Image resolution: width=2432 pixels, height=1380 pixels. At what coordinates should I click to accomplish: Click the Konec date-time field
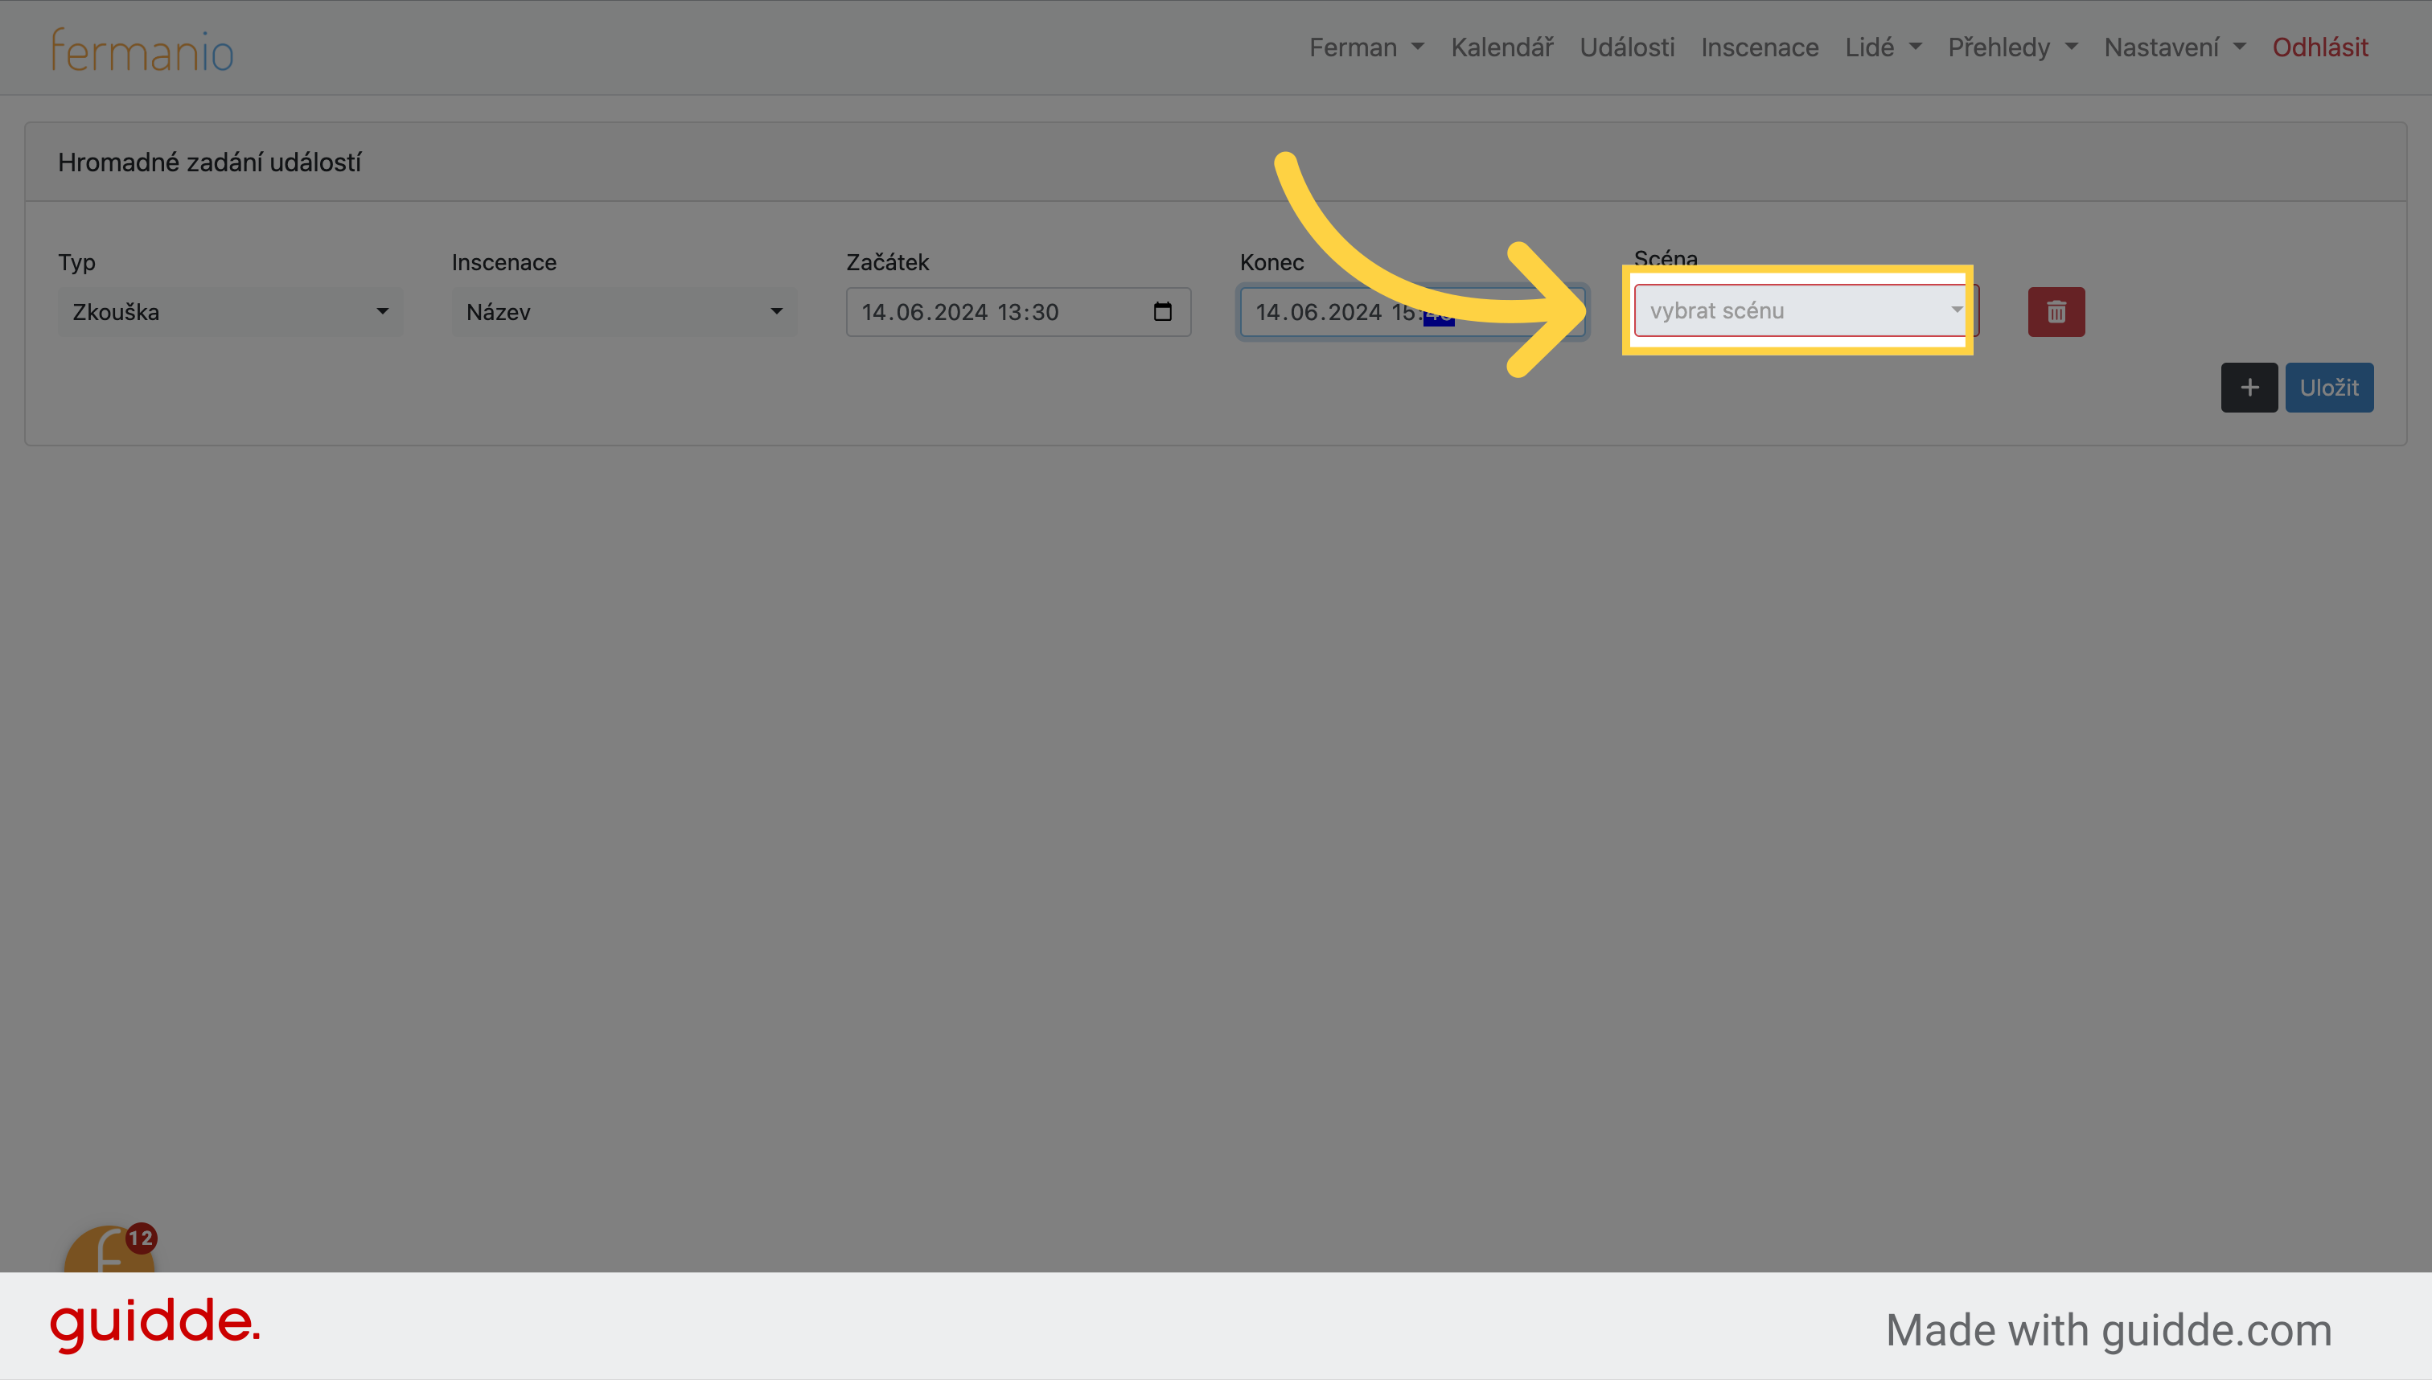[1412, 312]
